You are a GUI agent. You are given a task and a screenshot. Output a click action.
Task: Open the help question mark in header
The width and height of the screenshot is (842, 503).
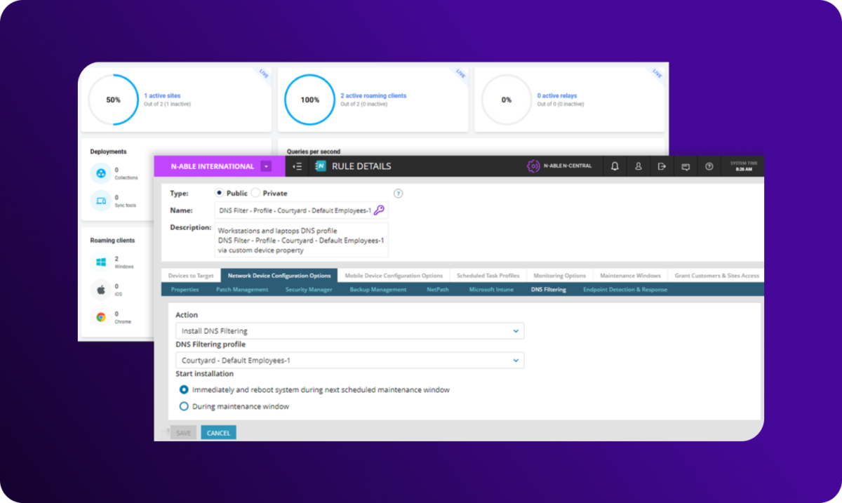[709, 166]
